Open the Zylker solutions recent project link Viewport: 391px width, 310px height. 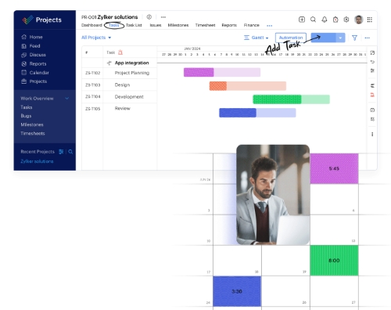pos(37,161)
